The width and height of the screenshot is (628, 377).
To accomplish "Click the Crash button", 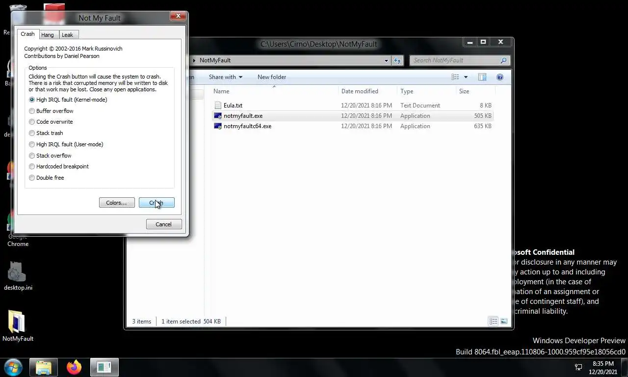I will point(157,203).
